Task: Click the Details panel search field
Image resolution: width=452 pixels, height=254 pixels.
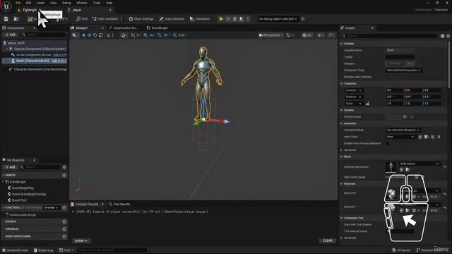Action: [x=390, y=36]
